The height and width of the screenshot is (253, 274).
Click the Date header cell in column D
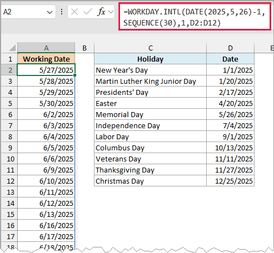[230, 59]
